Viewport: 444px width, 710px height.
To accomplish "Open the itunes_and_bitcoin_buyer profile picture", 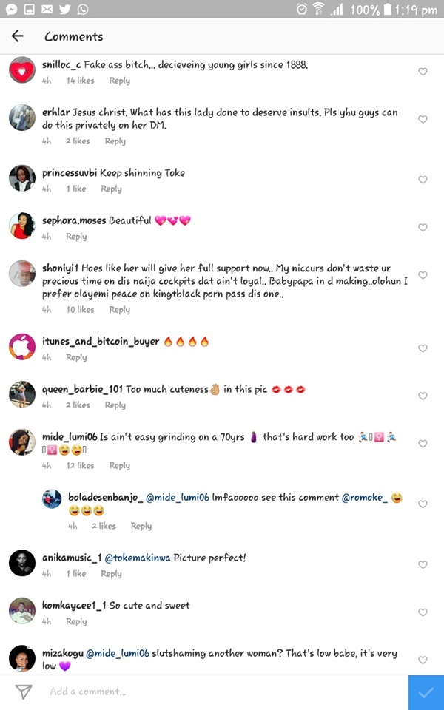I will click(22, 347).
